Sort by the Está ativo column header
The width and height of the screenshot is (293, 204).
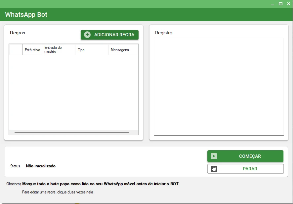click(32, 50)
